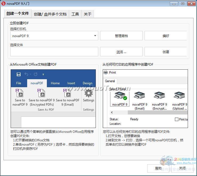Switch to 创建一个文件 tab

tap(18, 13)
